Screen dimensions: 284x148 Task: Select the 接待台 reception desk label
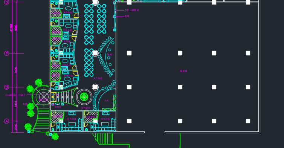point(58,107)
